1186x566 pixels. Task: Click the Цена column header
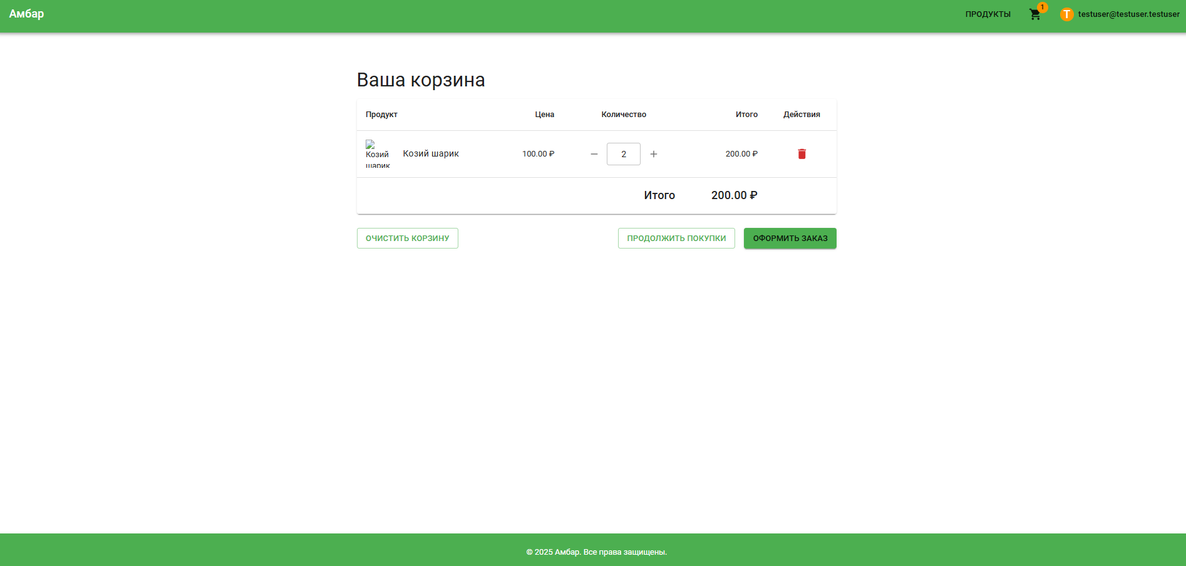[545, 115]
